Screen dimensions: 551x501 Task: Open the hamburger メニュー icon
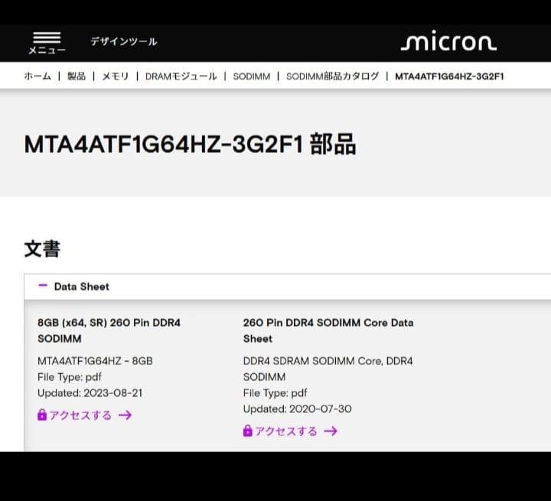(x=47, y=43)
